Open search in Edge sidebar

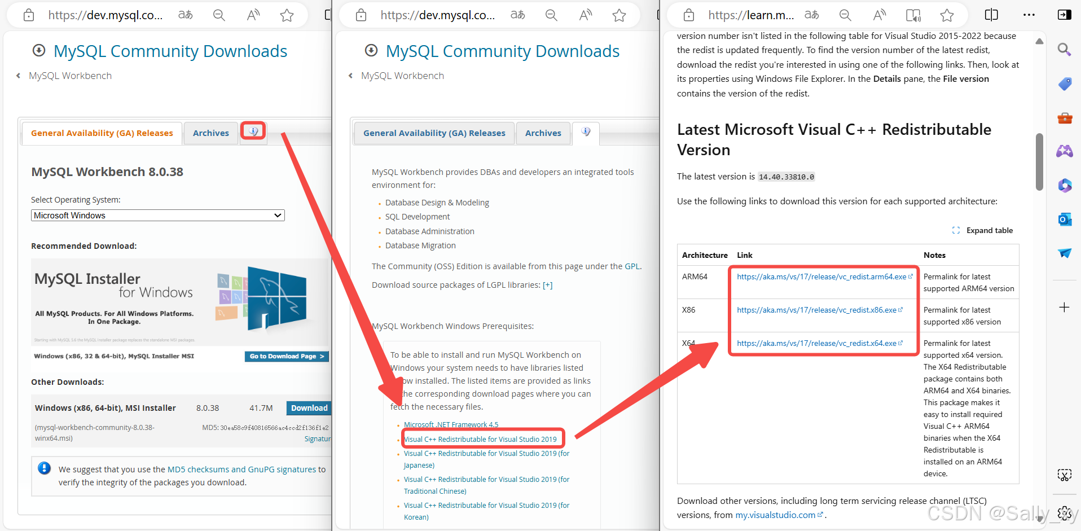[x=1065, y=50]
